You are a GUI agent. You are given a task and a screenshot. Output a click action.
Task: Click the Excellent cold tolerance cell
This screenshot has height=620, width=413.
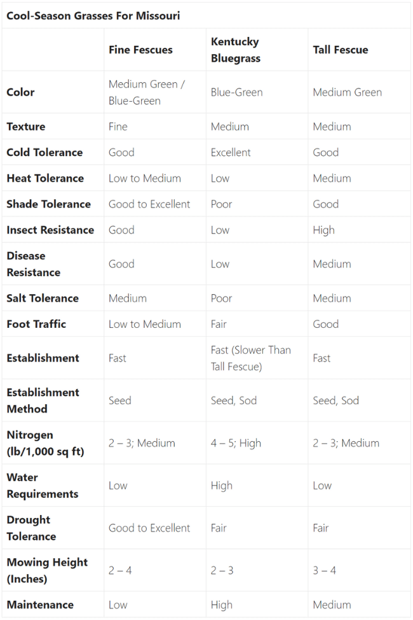pyautogui.click(x=231, y=153)
